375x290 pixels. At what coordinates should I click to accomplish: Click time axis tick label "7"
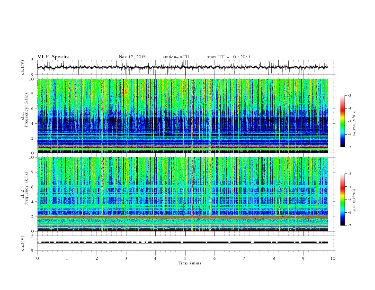(x=244, y=258)
